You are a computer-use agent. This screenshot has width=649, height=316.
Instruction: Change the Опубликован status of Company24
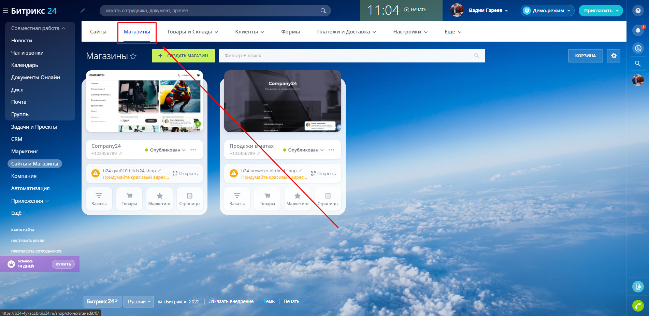tap(165, 150)
